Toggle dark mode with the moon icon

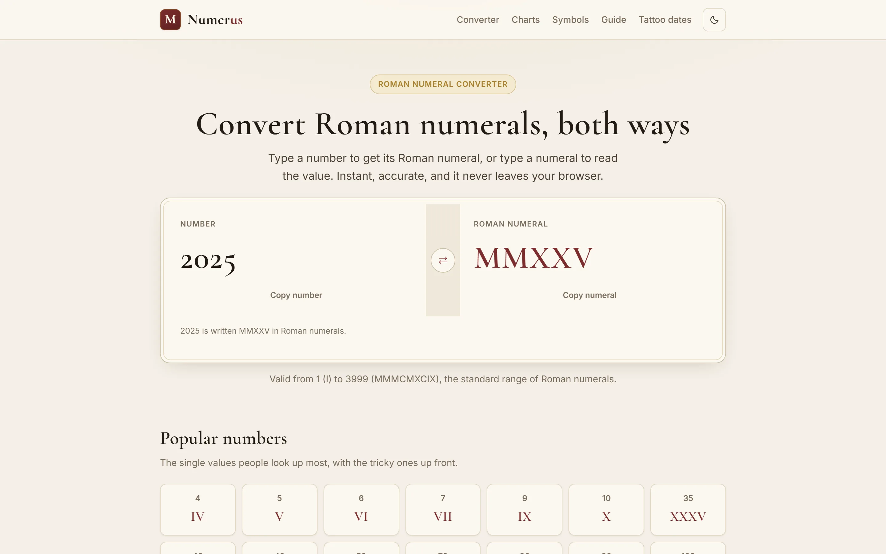[714, 20]
